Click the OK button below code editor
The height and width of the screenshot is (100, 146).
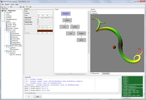pos(29,97)
